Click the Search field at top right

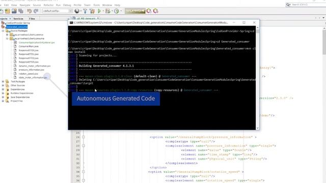click(306, 5)
